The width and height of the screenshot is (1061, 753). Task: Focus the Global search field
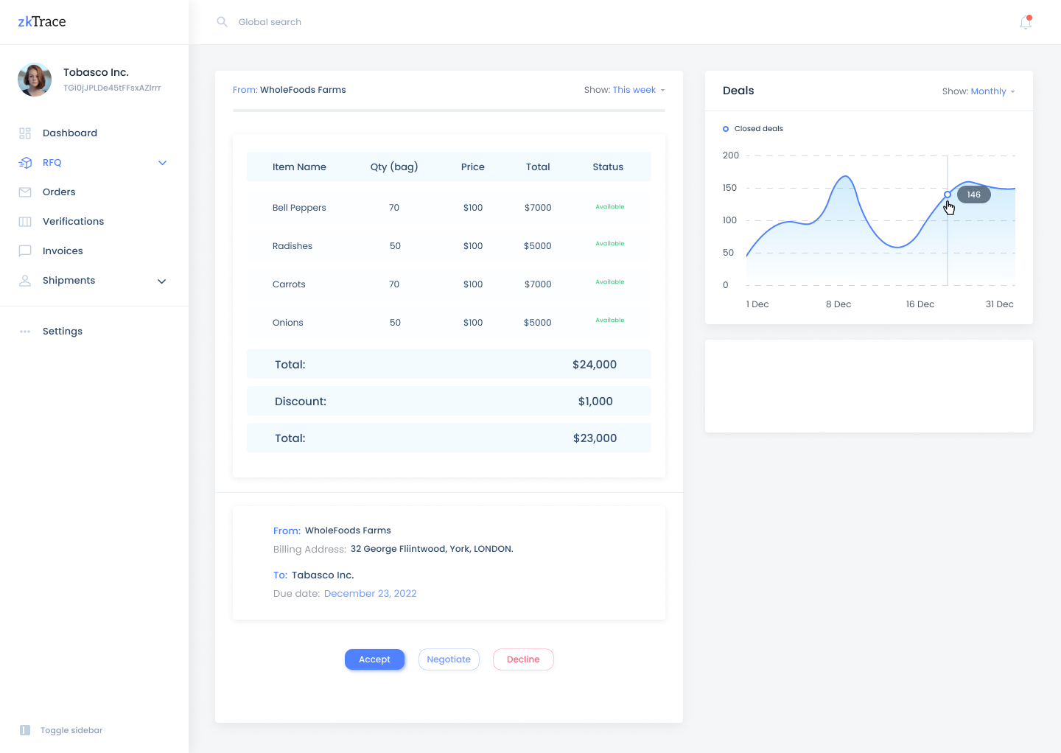coord(270,22)
